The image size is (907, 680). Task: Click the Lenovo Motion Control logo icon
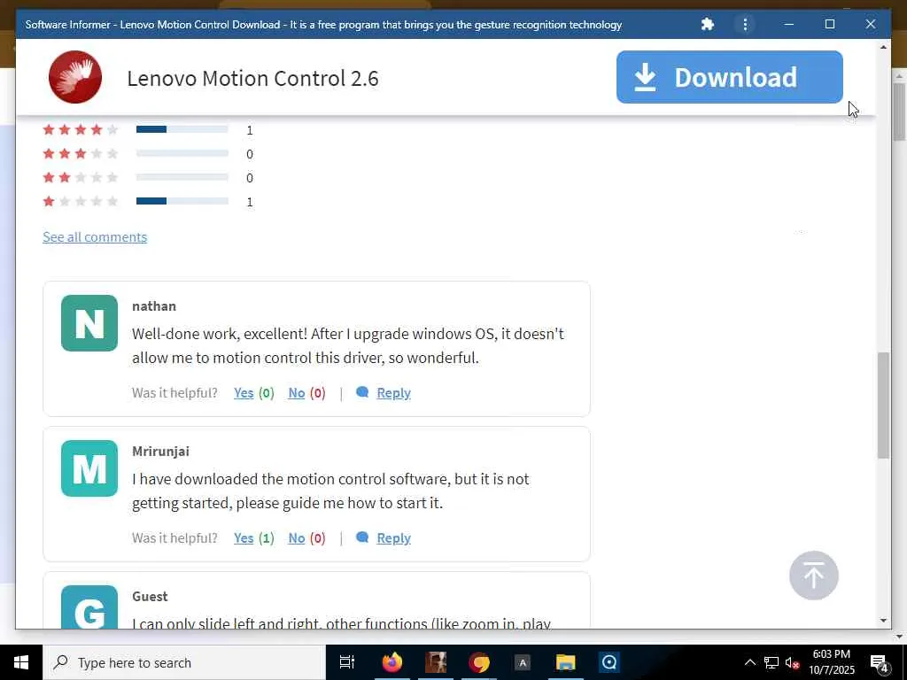click(x=75, y=77)
